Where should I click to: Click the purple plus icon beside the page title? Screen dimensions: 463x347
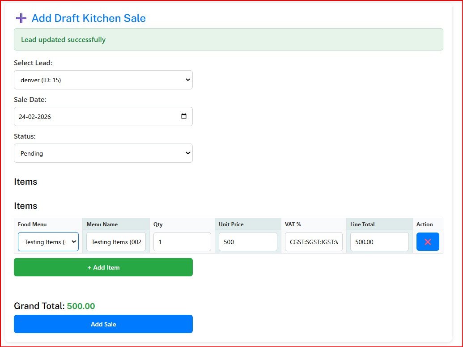(x=21, y=18)
